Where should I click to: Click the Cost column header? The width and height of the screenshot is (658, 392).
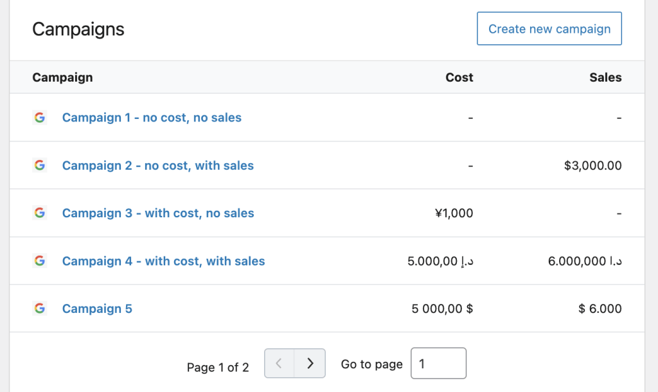click(x=459, y=77)
